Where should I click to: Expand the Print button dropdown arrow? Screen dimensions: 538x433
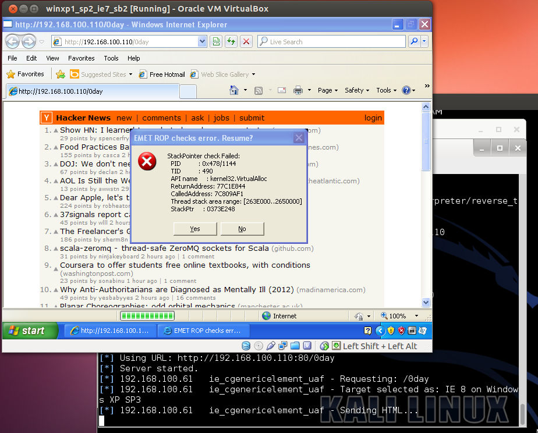[x=309, y=90]
